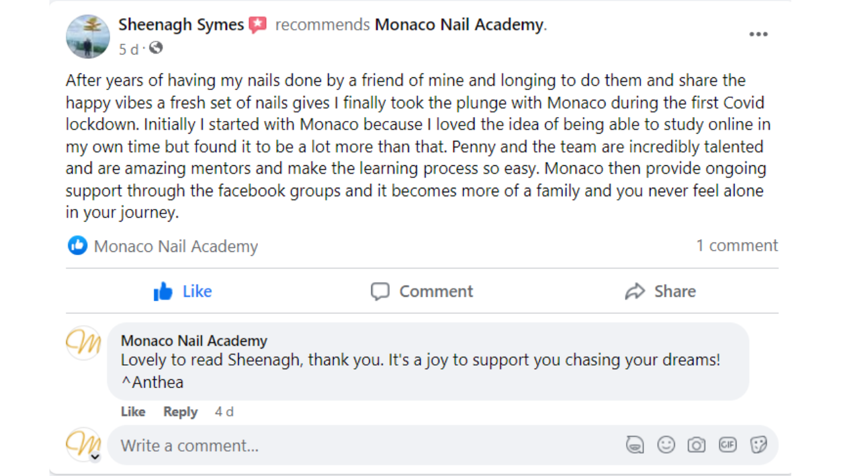Viewport: 847px width, 476px height.
Task: Open the emoji picker in comment box
Action: coord(666,445)
